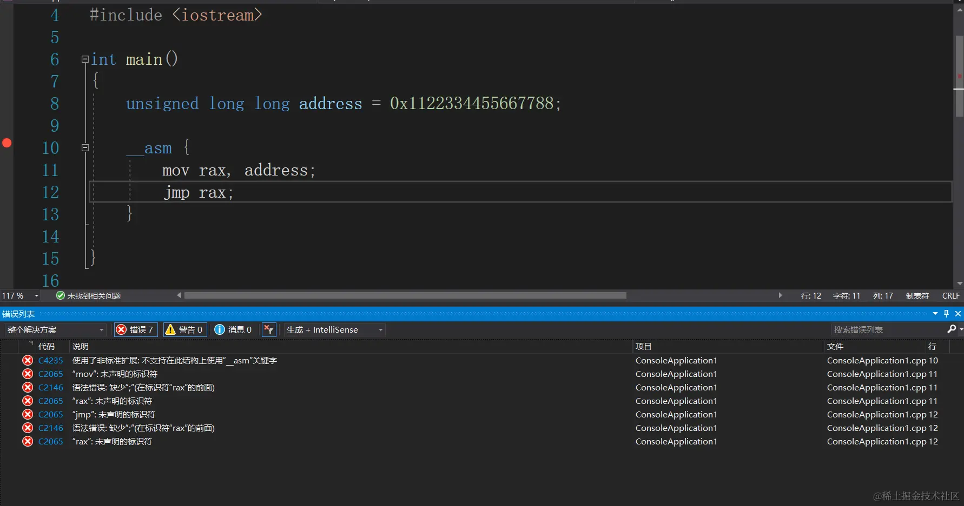The width and height of the screenshot is (964, 506).
Task: Toggle auto-hide pin of error list
Action: (946, 314)
